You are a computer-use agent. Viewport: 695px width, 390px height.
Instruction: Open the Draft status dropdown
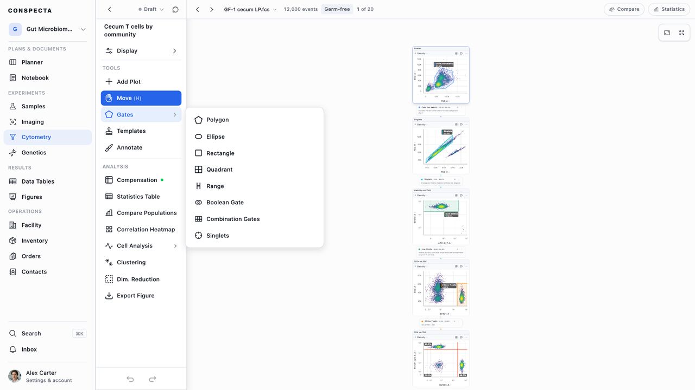pyautogui.click(x=151, y=9)
